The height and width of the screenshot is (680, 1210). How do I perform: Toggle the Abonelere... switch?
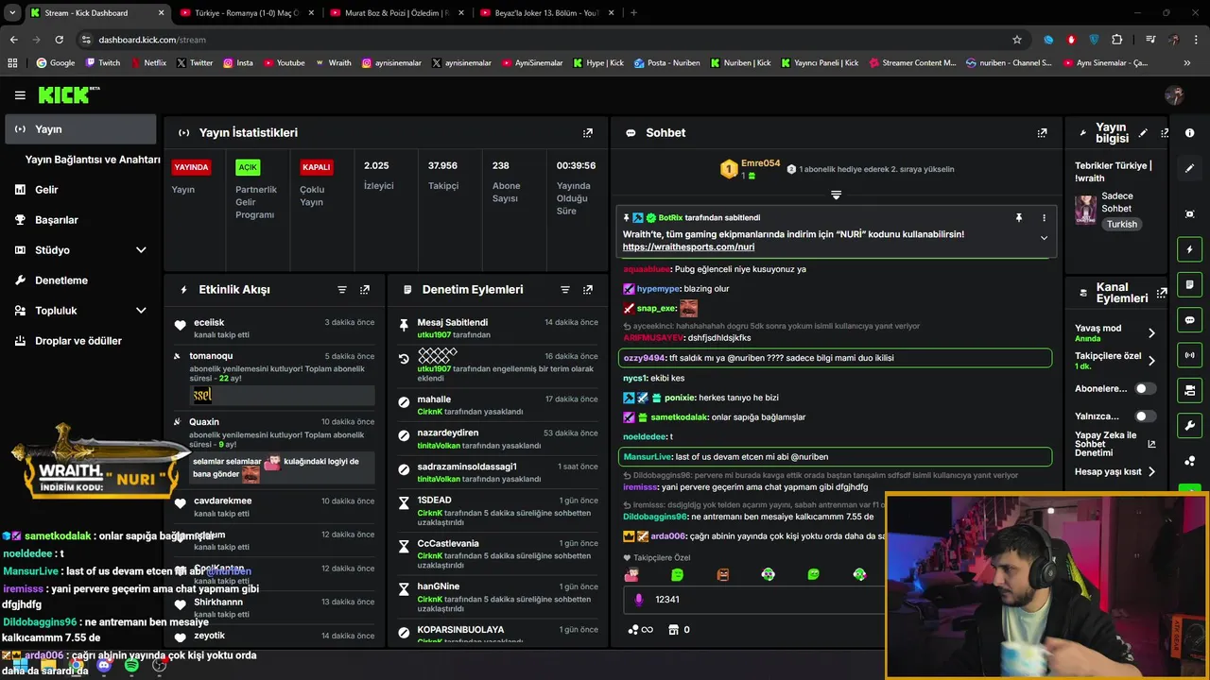click(x=1145, y=388)
